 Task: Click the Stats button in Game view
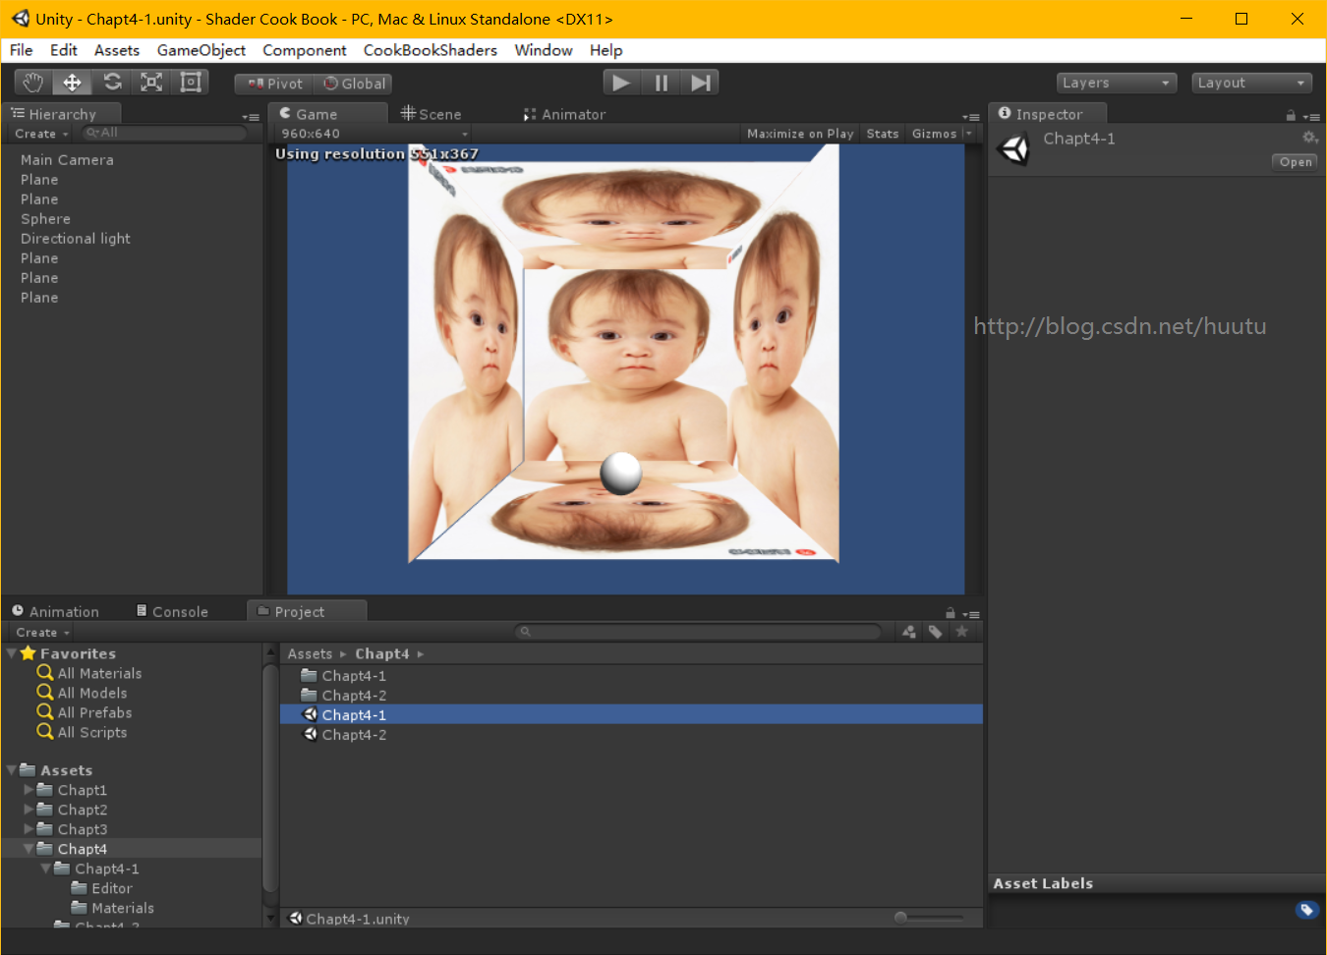click(x=882, y=134)
